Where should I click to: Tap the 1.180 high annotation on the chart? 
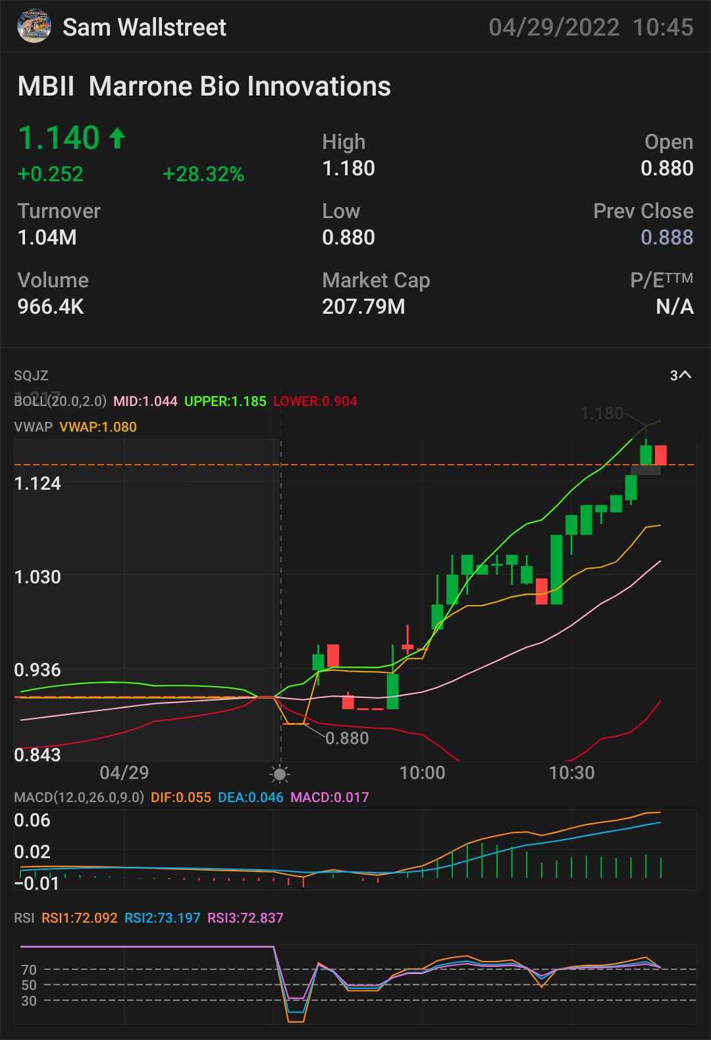point(602,413)
